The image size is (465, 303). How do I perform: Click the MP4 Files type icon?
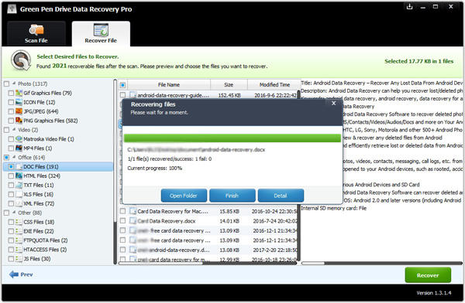pos(19,148)
